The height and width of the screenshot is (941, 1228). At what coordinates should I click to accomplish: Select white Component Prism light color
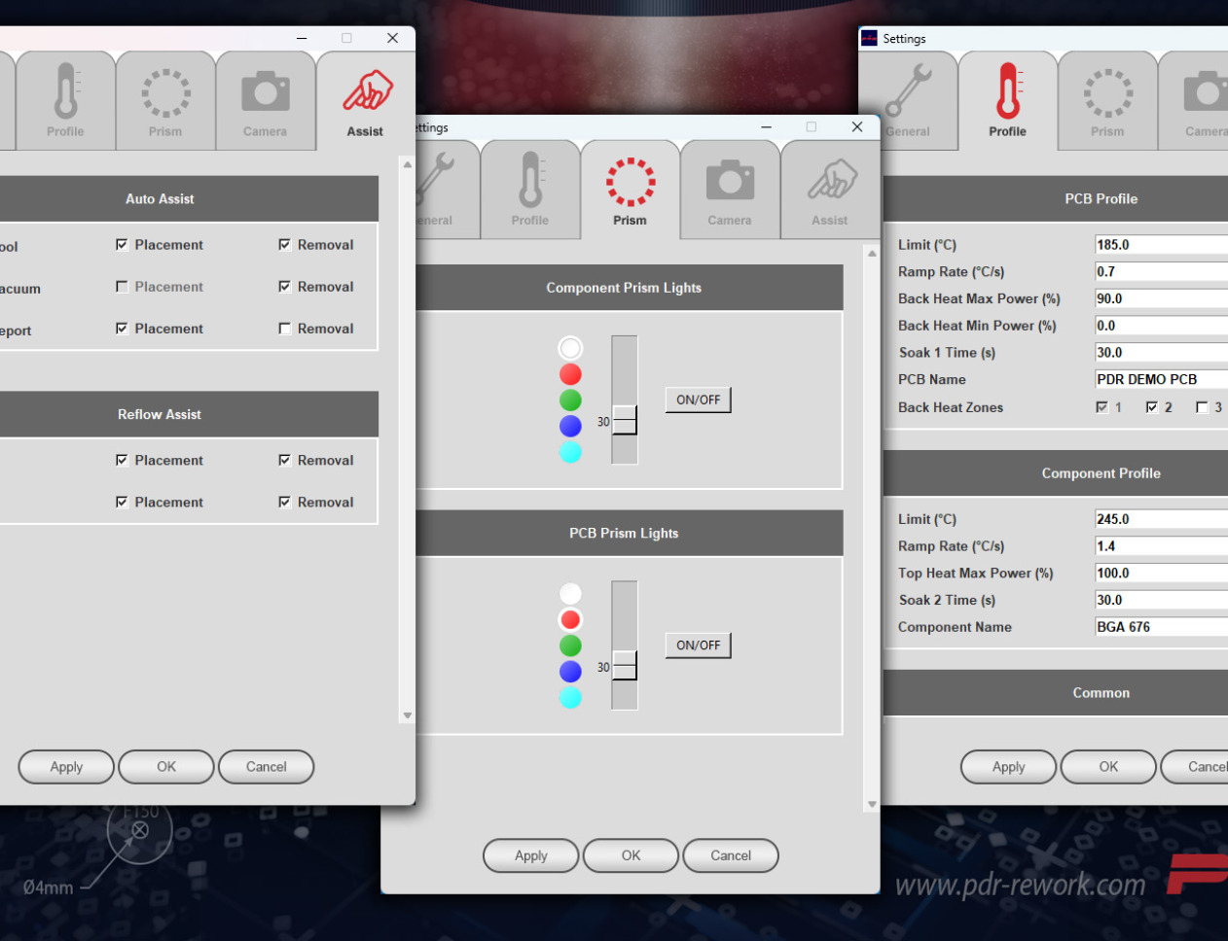(x=570, y=348)
